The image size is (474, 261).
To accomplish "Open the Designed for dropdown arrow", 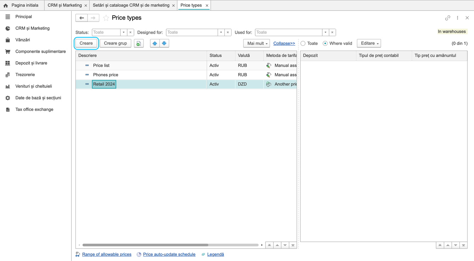I will coord(221,32).
